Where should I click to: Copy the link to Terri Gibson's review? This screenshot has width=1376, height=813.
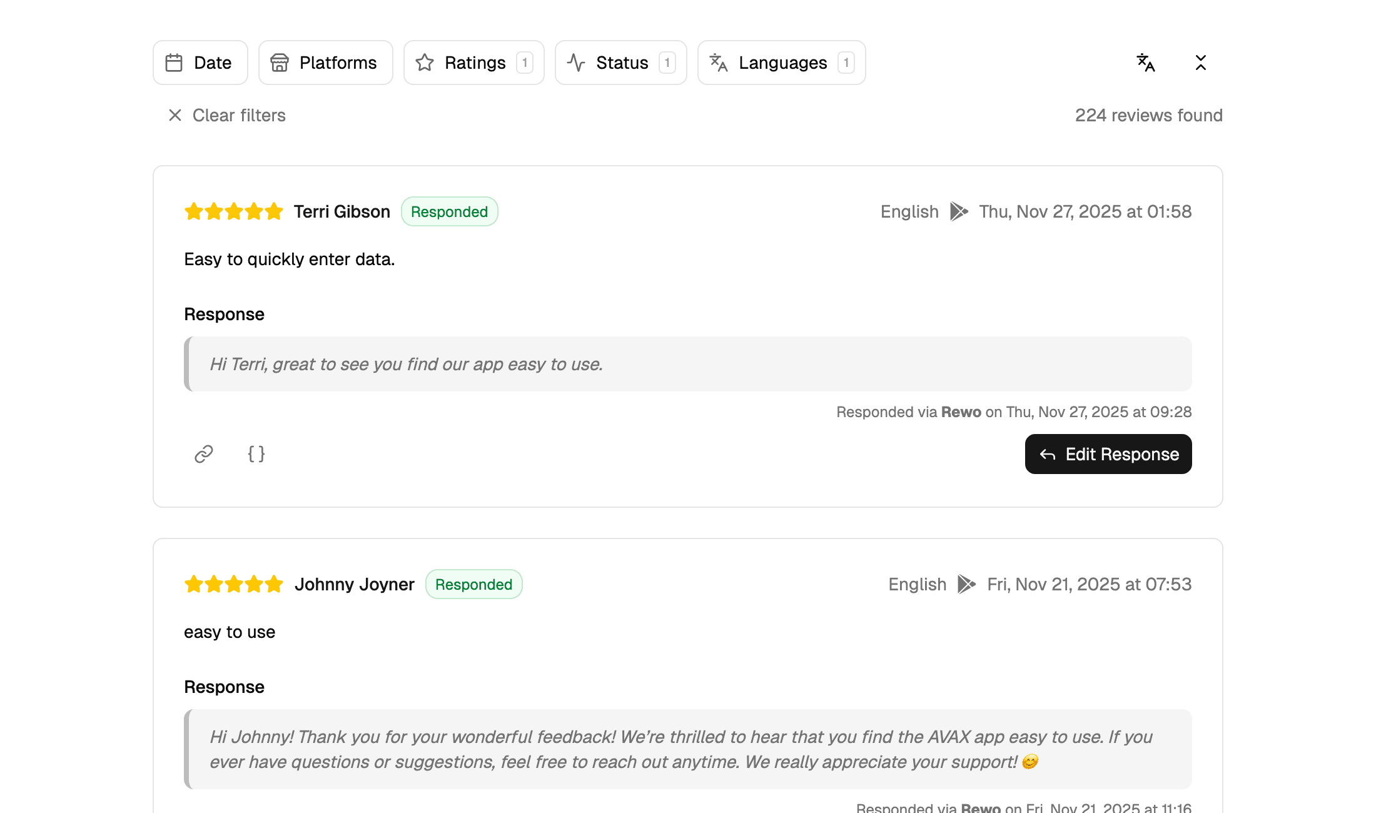[x=203, y=454]
